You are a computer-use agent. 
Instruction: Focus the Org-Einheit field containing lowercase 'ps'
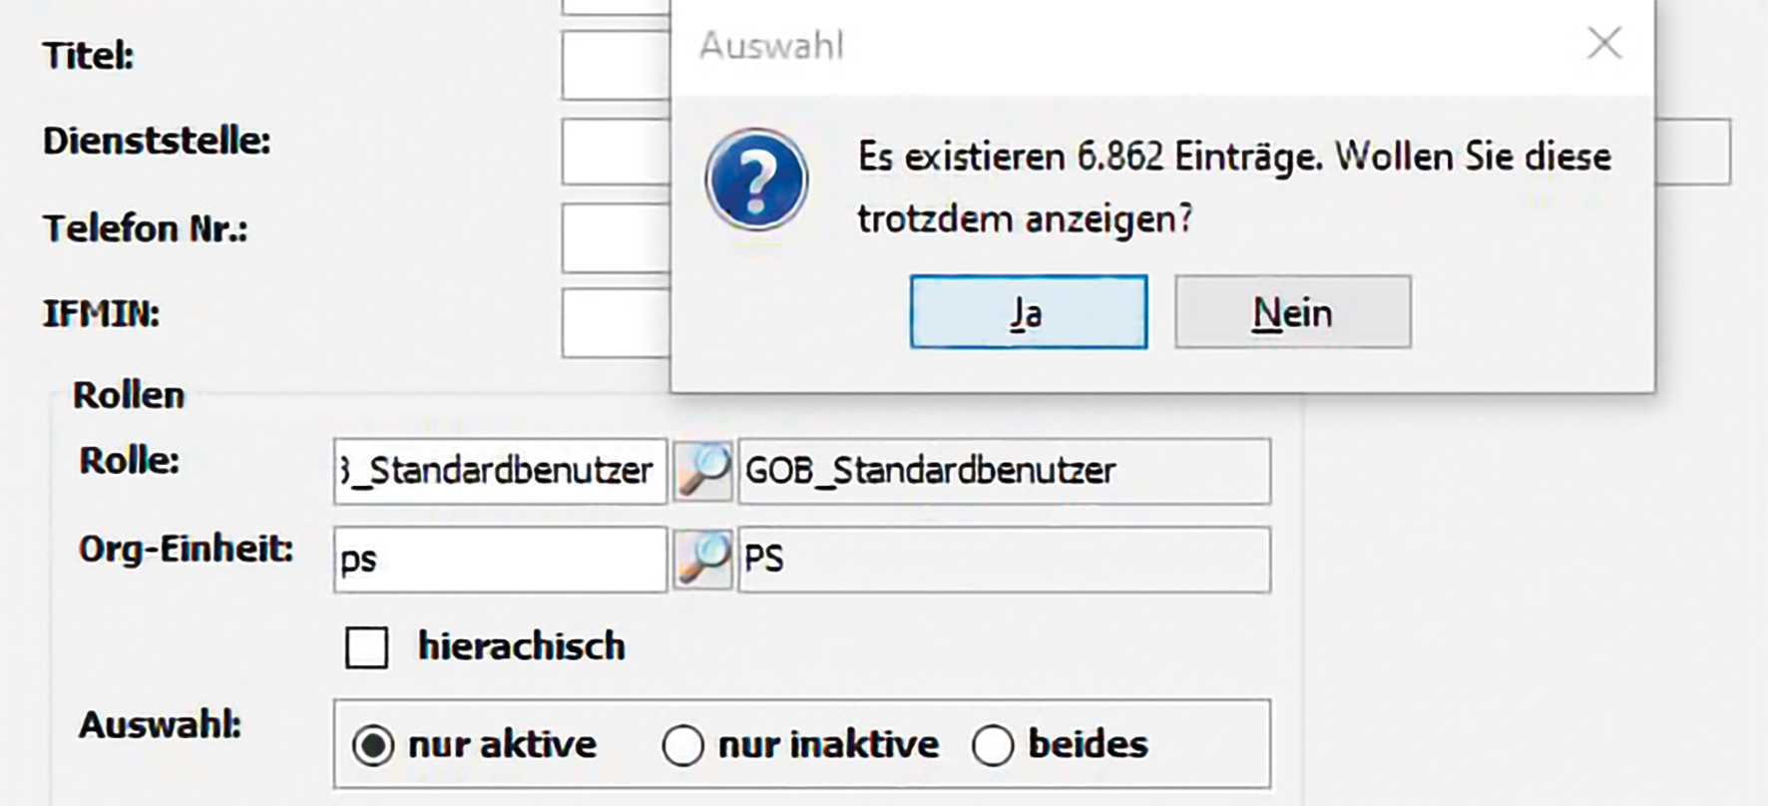[x=500, y=560]
